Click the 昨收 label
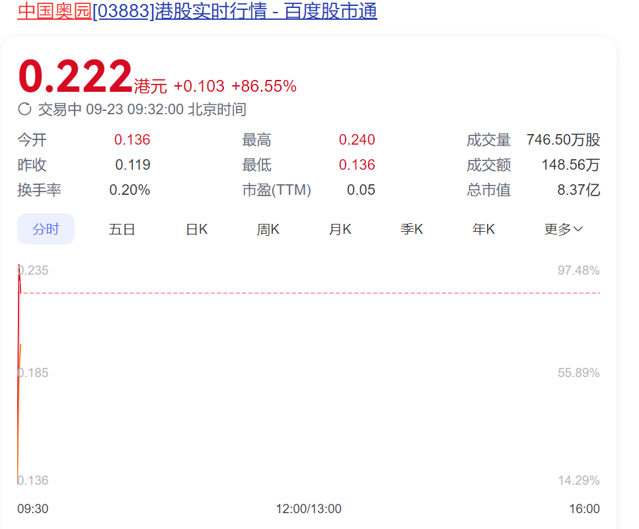This screenshot has height=529, width=639. pyautogui.click(x=32, y=165)
